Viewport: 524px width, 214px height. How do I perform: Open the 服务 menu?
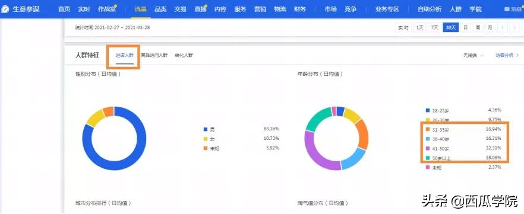[240, 9]
